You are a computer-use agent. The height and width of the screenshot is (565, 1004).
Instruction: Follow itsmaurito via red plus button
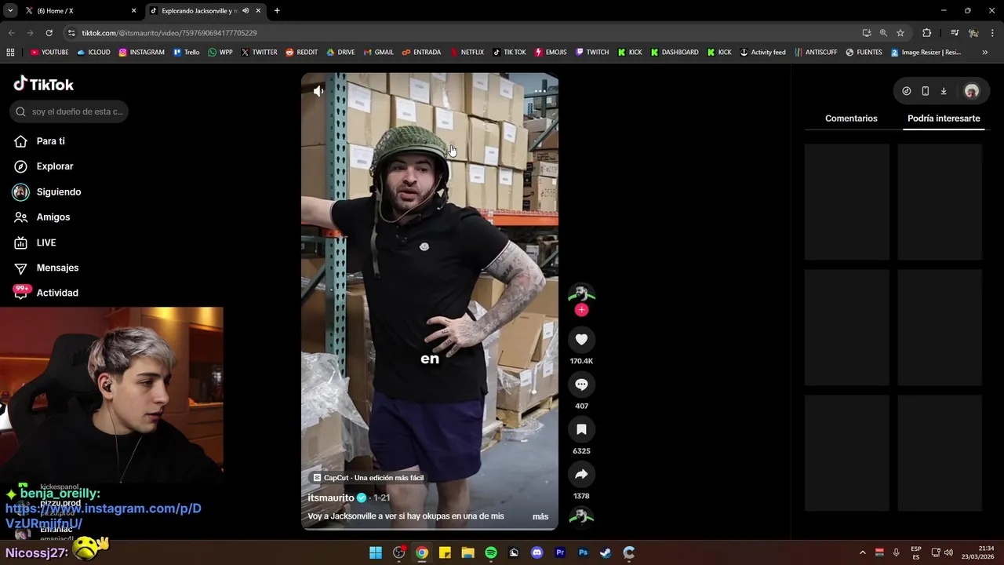[581, 310]
